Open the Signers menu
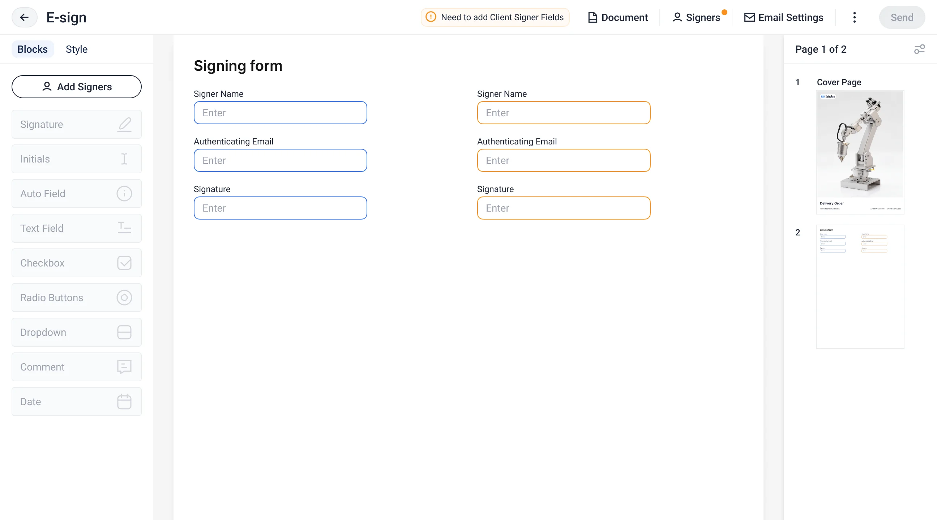This screenshot has height=520, width=937. click(x=696, y=17)
